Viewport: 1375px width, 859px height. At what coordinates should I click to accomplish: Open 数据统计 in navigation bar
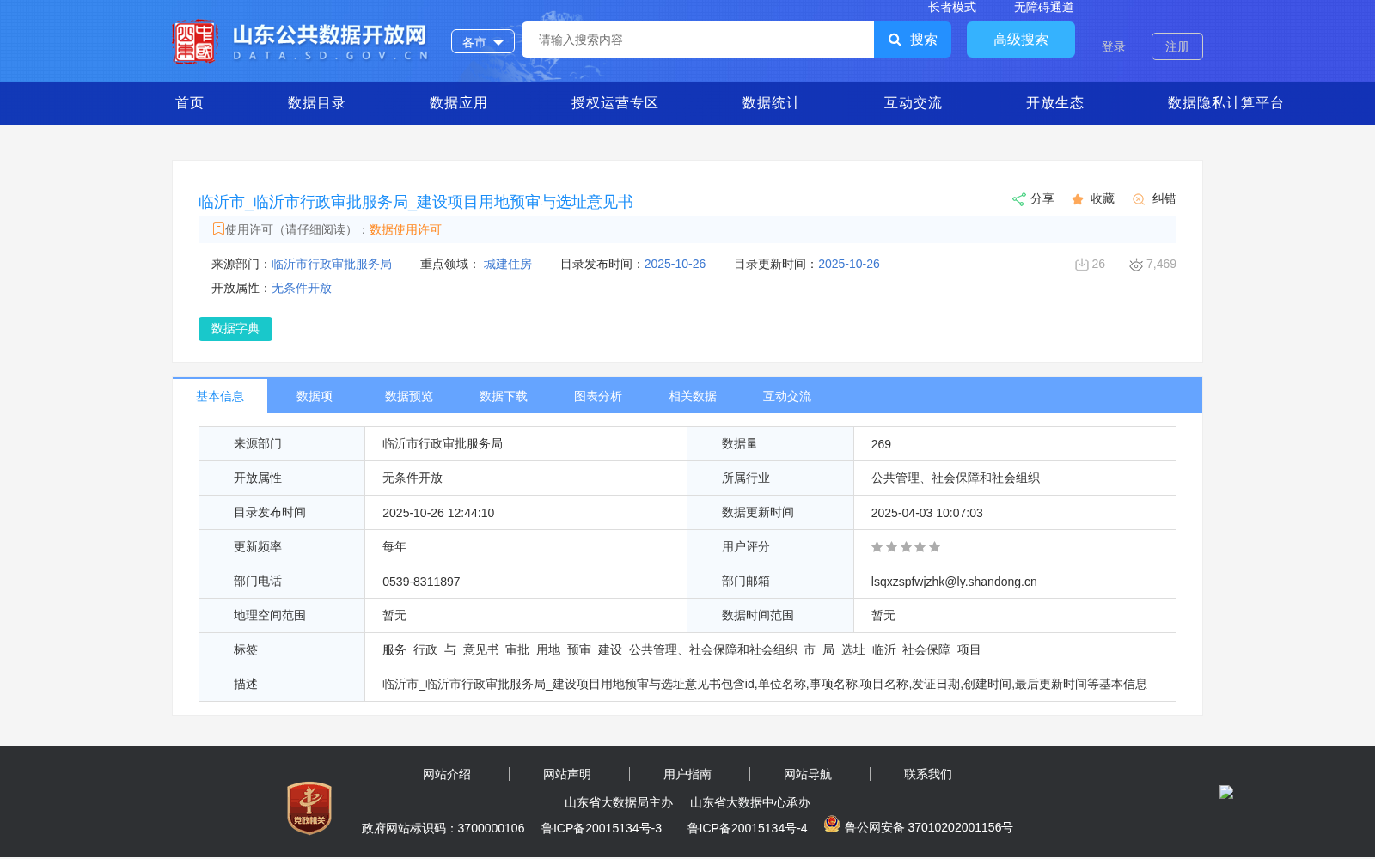pyautogui.click(x=772, y=103)
